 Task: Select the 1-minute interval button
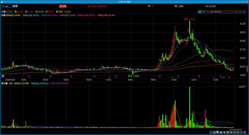click(x=224, y=12)
